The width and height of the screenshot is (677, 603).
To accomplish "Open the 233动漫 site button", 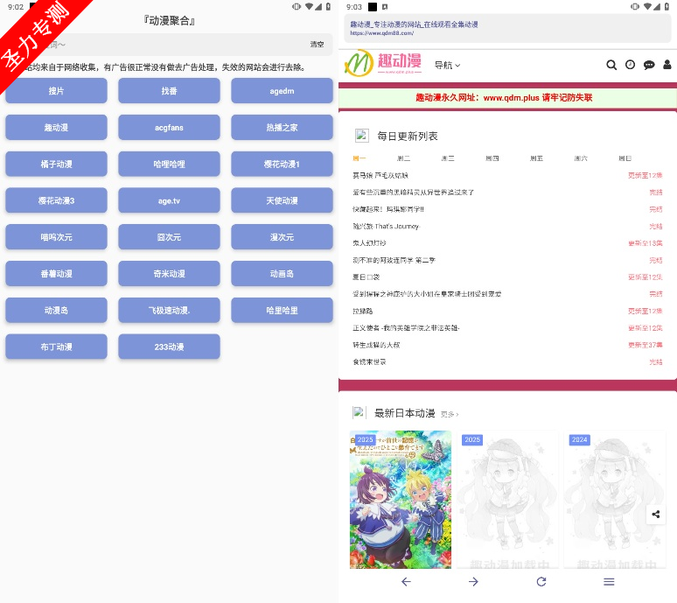I will [x=170, y=347].
